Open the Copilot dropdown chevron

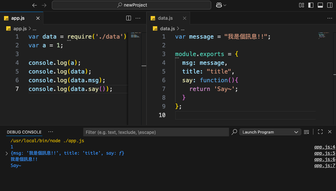225,5
